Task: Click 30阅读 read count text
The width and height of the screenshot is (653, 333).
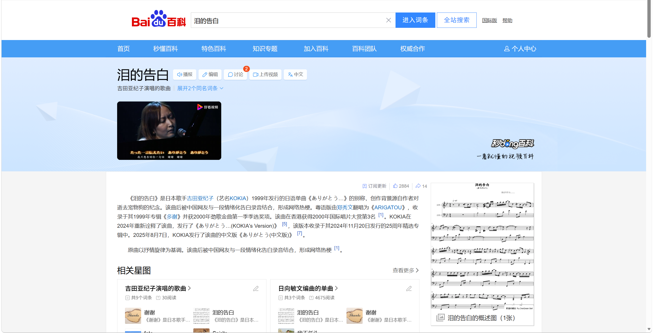Action: pos(169,298)
